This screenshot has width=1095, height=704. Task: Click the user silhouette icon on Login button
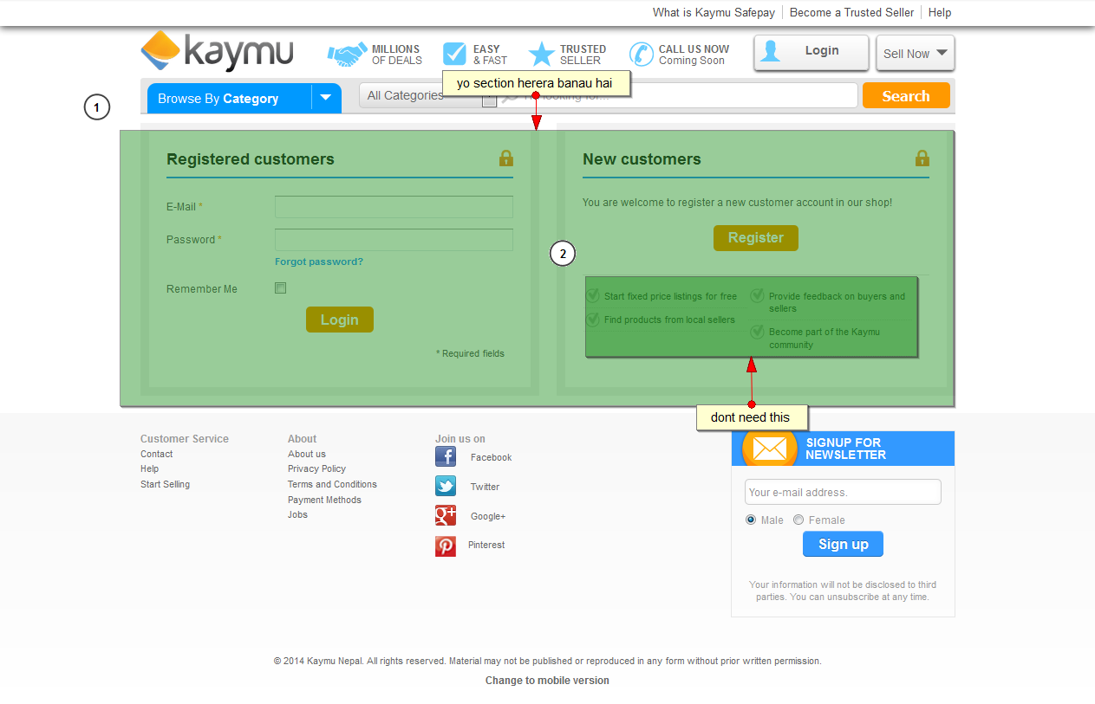point(771,52)
